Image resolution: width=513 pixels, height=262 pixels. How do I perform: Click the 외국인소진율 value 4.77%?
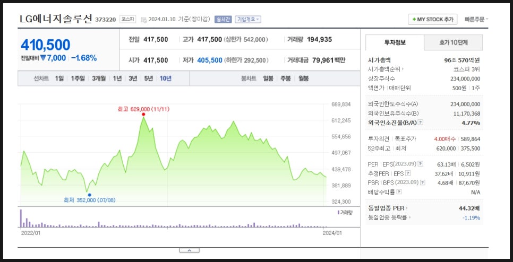click(472, 123)
